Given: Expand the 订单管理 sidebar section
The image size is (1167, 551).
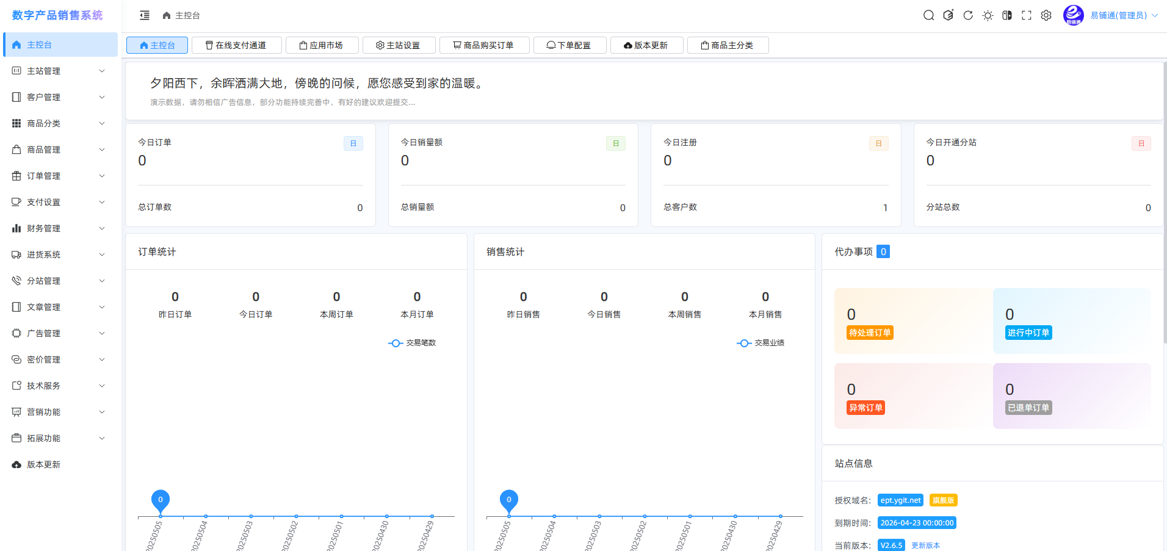Looking at the screenshot, I should [43, 176].
